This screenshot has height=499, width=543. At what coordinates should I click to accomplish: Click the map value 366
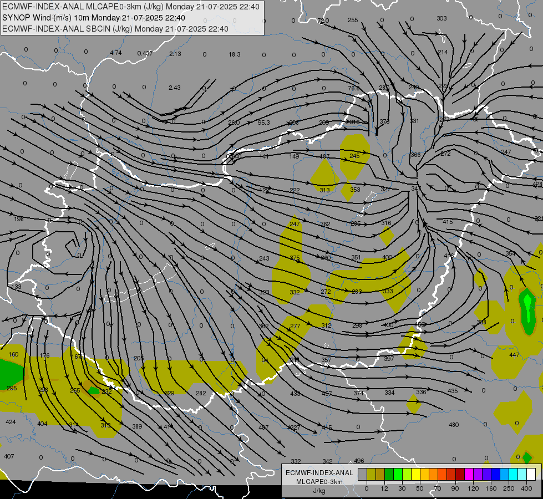coord(415,155)
